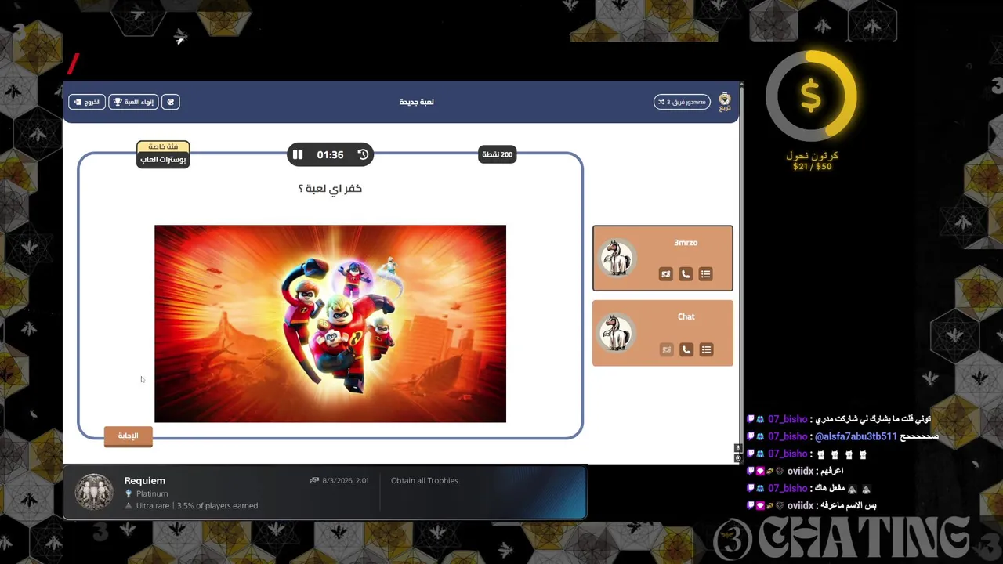Click the question text كفر اي لعبة
The image size is (1003, 564).
[330, 189]
